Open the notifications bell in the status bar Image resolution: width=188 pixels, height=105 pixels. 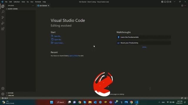pos(185,98)
